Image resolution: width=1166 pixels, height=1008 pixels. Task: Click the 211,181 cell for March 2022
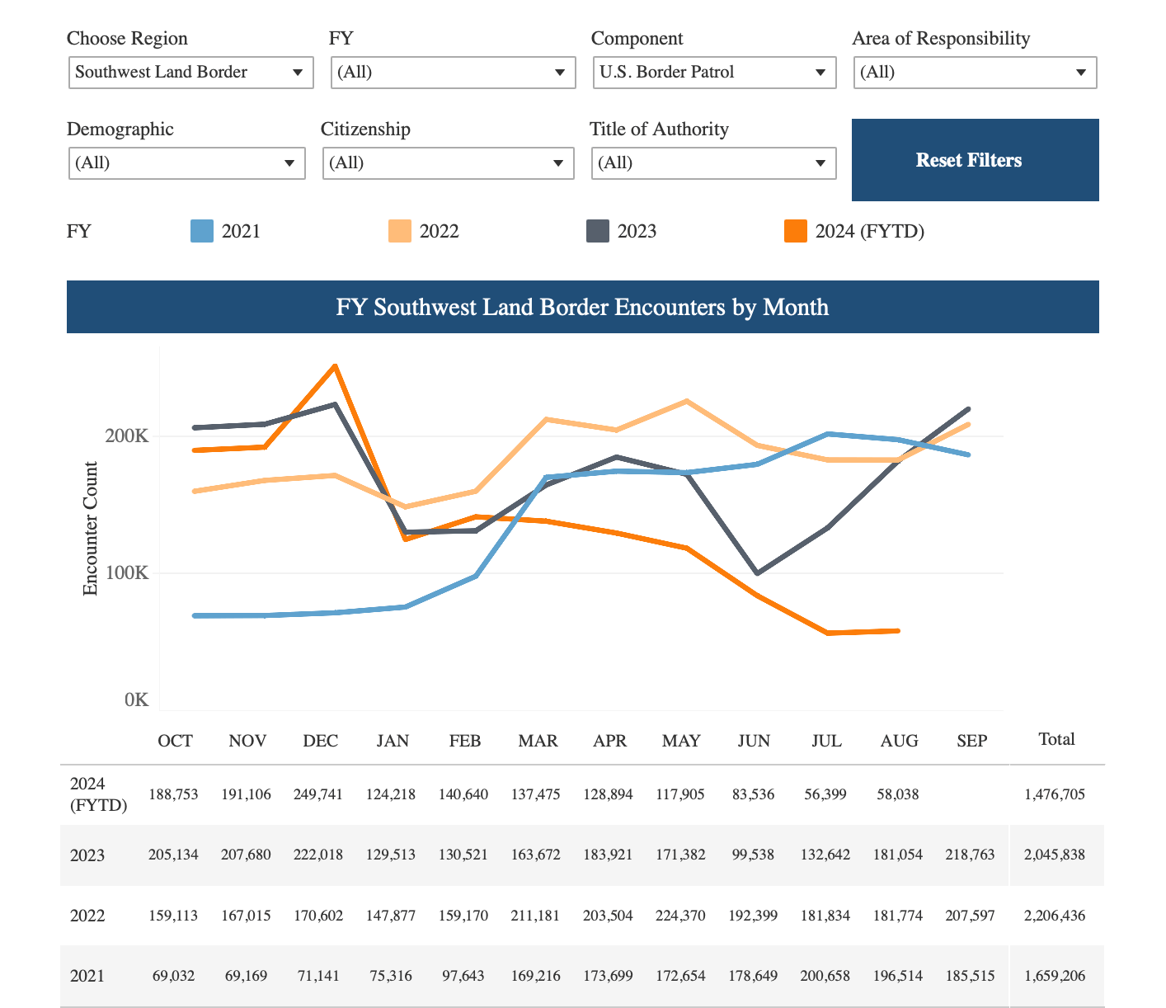pyautogui.click(x=536, y=916)
